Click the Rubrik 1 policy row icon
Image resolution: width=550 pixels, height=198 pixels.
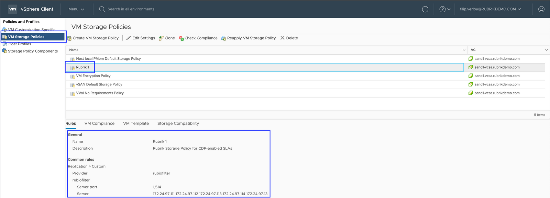(73, 68)
